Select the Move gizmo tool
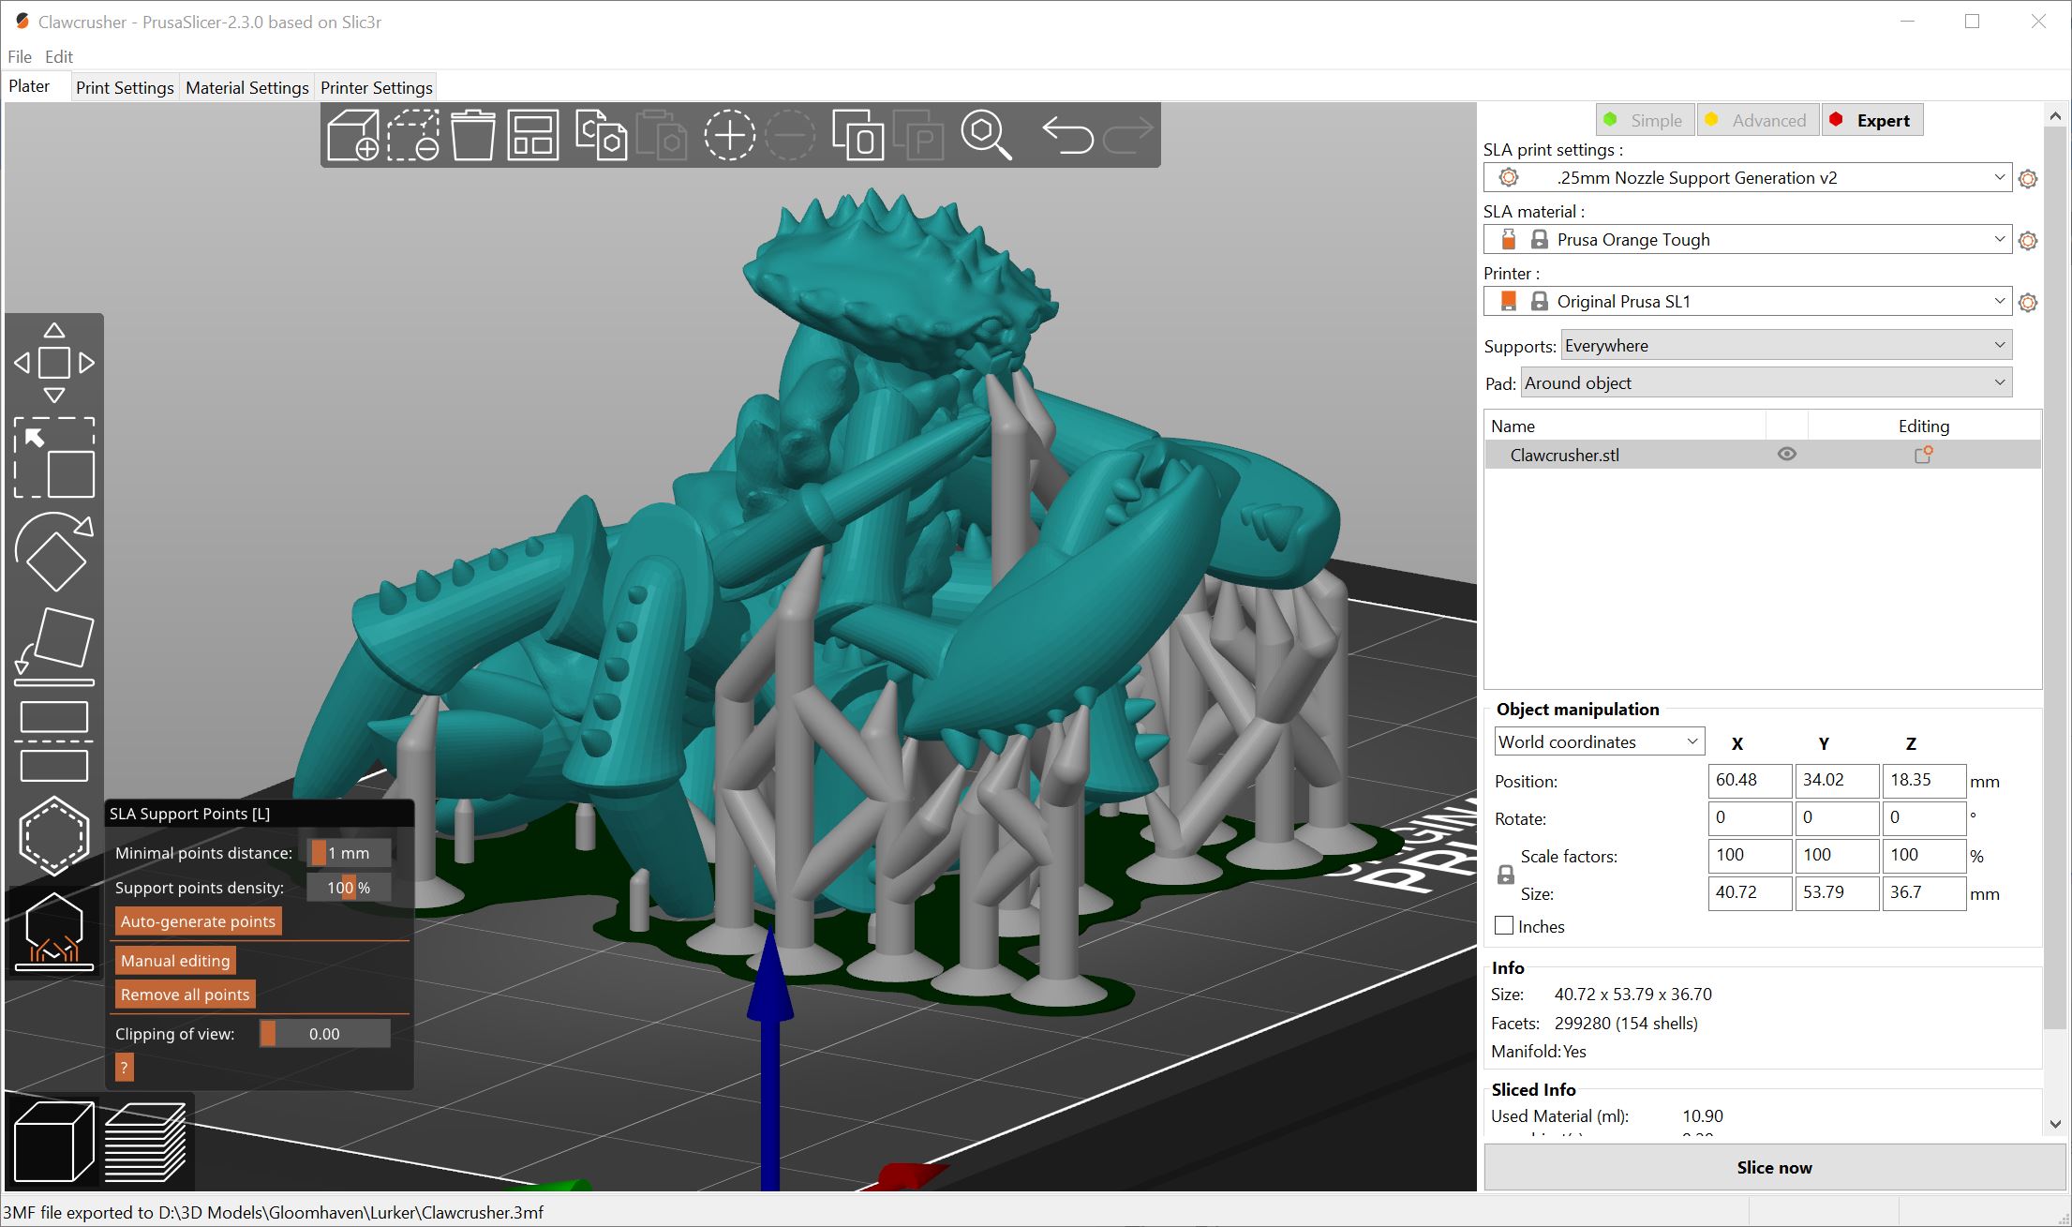The width and height of the screenshot is (2072, 1227). (54, 363)
